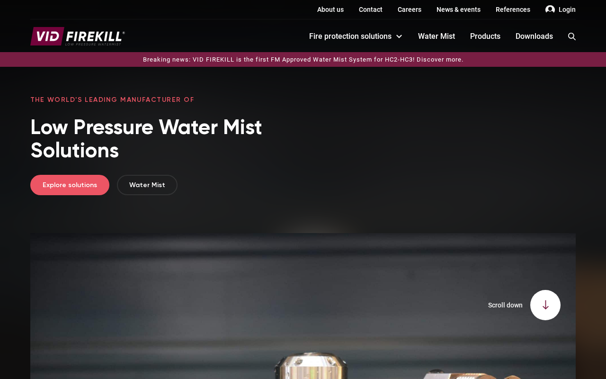Open News & events link
The height and width of the screenshot is (379, 606).
click(x=458, y=9)
